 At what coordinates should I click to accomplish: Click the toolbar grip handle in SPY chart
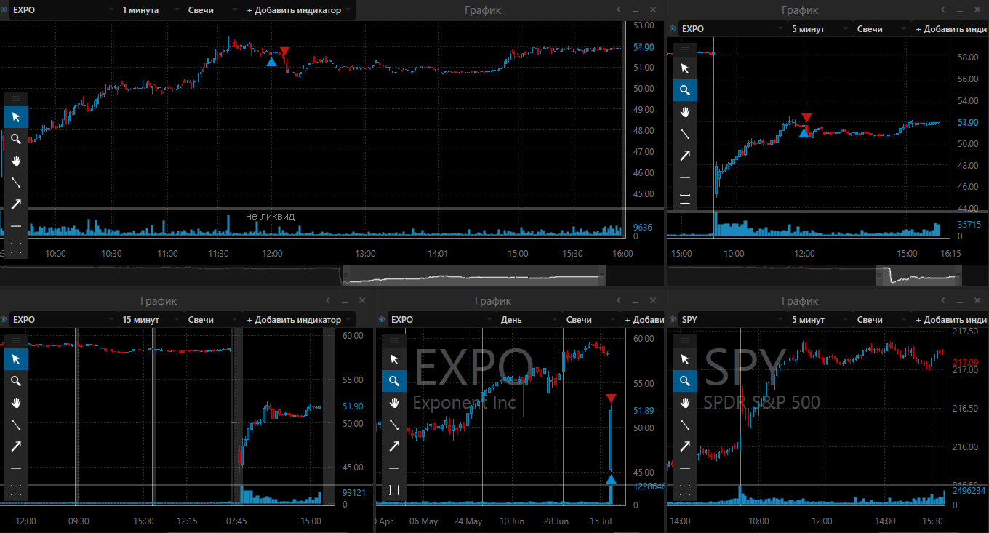(684, 340)
